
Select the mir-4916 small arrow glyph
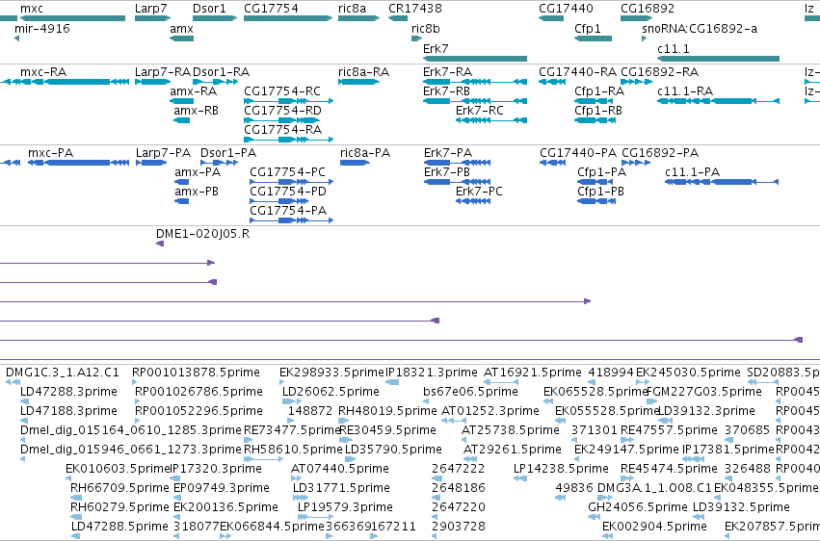16,39
